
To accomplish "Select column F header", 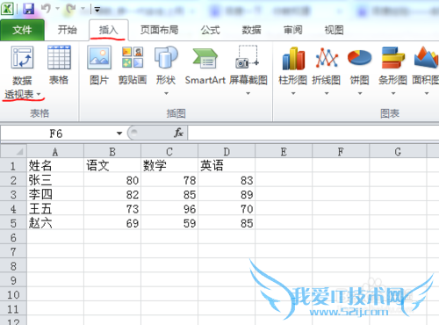I will point(341,151).
